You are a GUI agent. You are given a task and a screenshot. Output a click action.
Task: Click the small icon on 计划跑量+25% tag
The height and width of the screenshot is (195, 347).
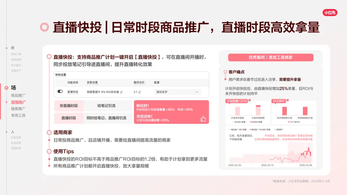pyautogui.click(x=250, y=100)
